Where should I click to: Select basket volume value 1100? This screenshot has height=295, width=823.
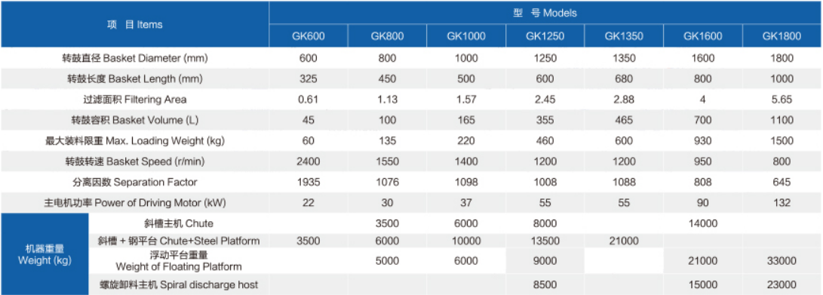[x=782, y=120]
